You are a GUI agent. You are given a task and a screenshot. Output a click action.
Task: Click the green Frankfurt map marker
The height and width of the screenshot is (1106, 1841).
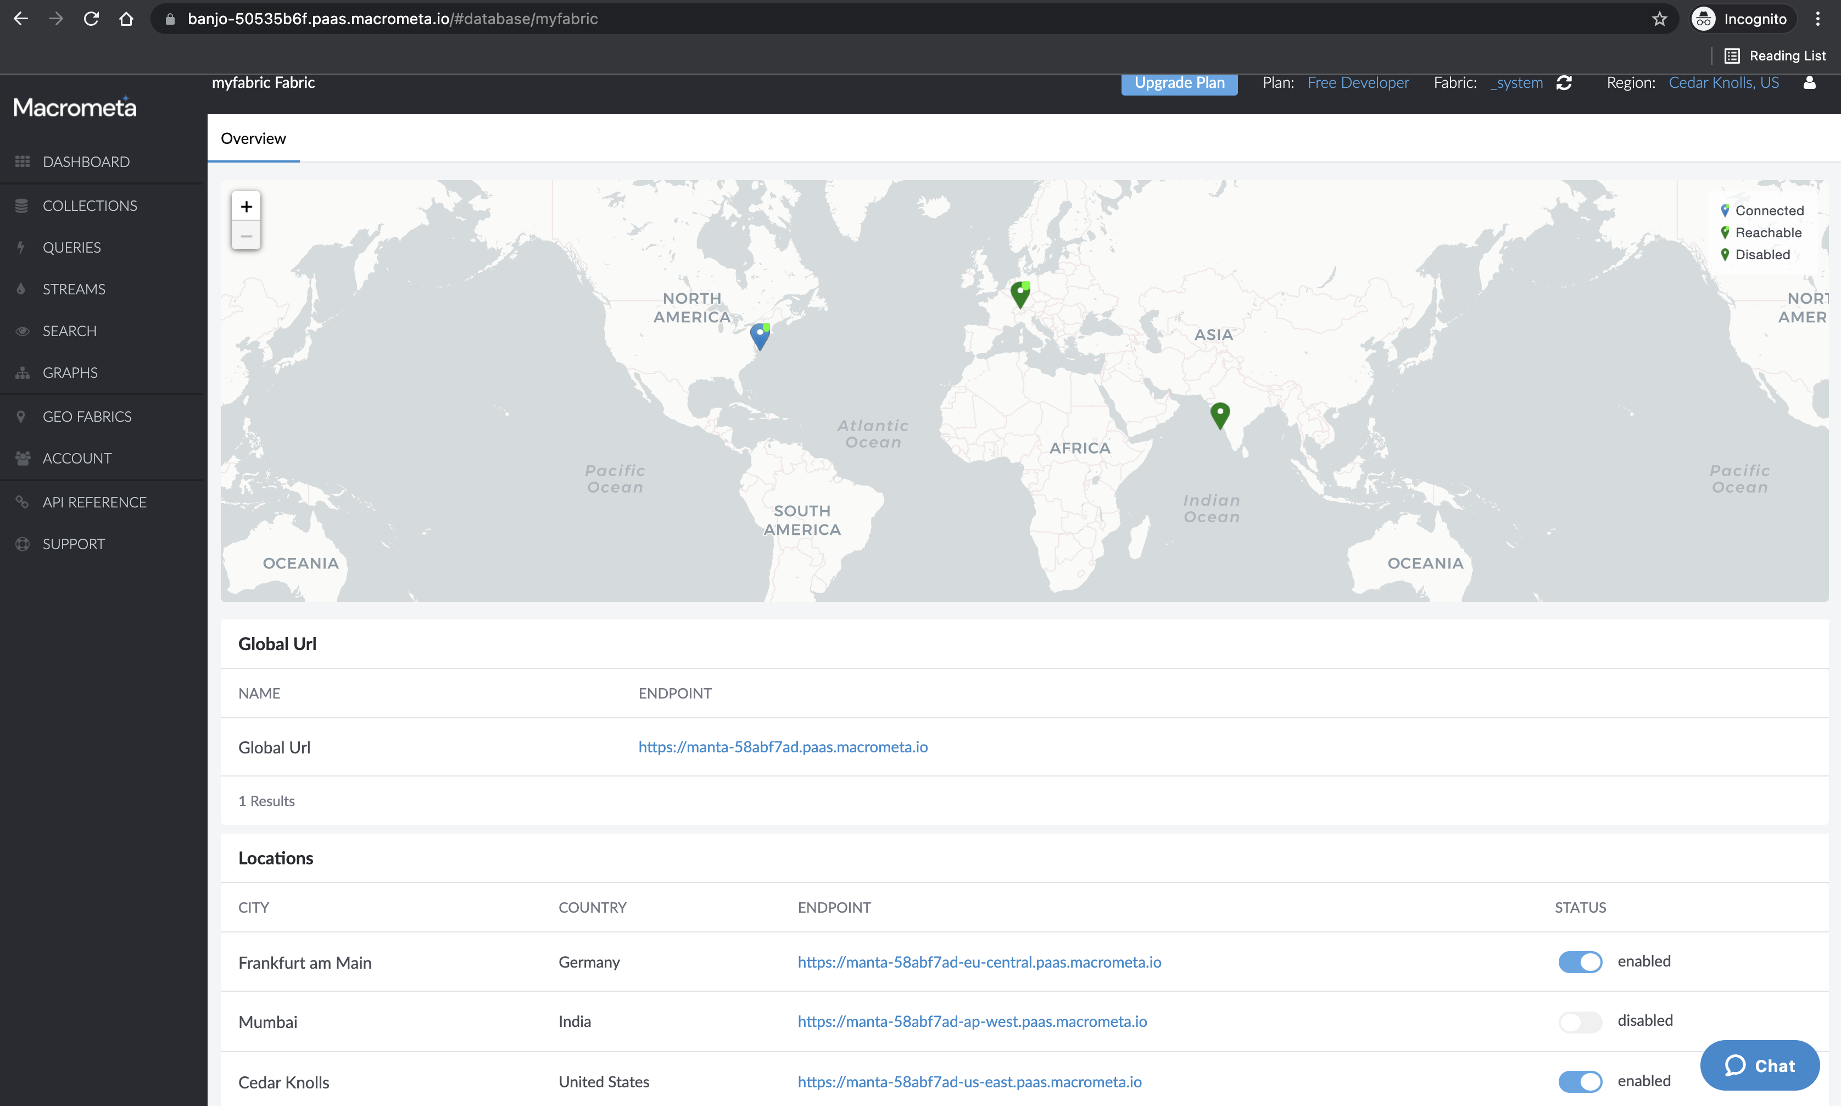click(1019, 294)
